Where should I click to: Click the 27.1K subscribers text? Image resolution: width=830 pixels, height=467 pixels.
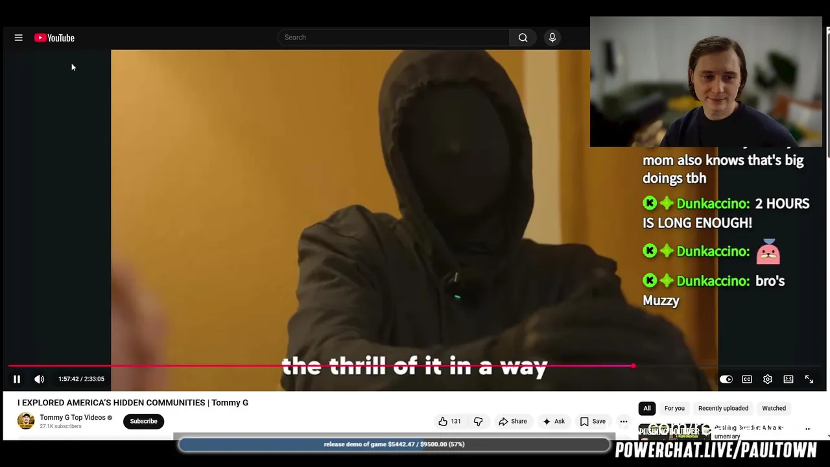(x=60, y=427)
